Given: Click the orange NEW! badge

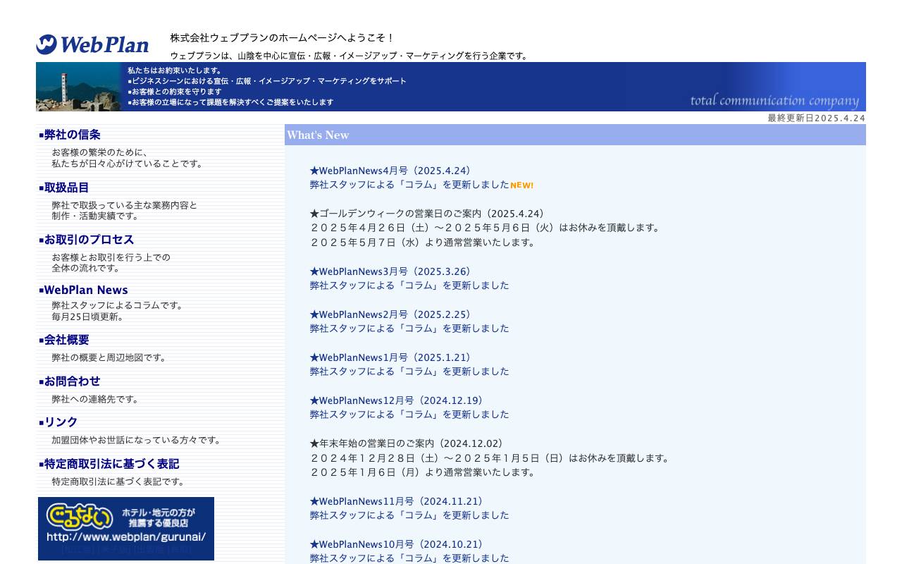Looking at the screenshot, I should 522,185.
